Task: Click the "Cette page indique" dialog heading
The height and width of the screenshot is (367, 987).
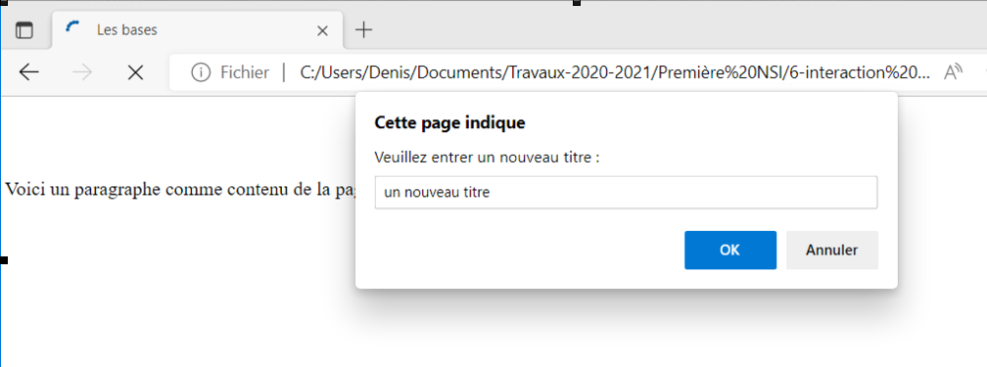Action: [449, 122]
